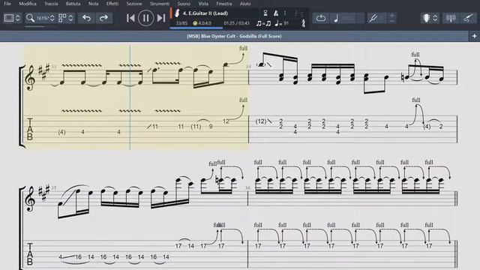The image size is (480, 270).
Task: Click the slide-in fret 11 tab note
Action: click(155, 127)
